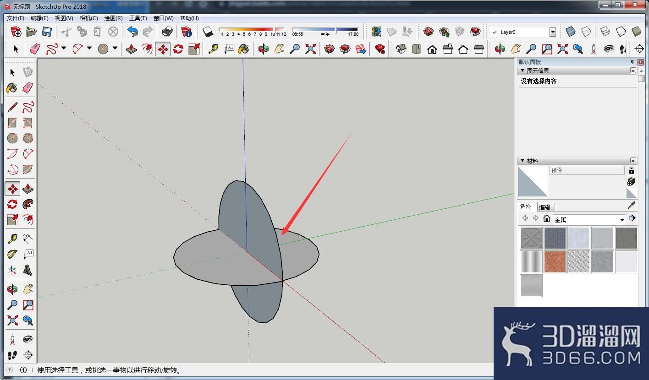Click the Print icon in top toolbar
The height and width of the screenshot is (380, 649).
click(x=167, y=32)
